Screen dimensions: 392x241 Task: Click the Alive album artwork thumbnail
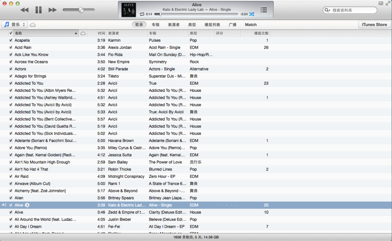129,10
